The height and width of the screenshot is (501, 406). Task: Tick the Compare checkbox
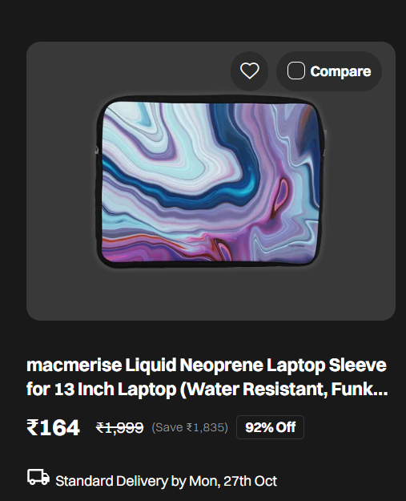coord(295,71)
